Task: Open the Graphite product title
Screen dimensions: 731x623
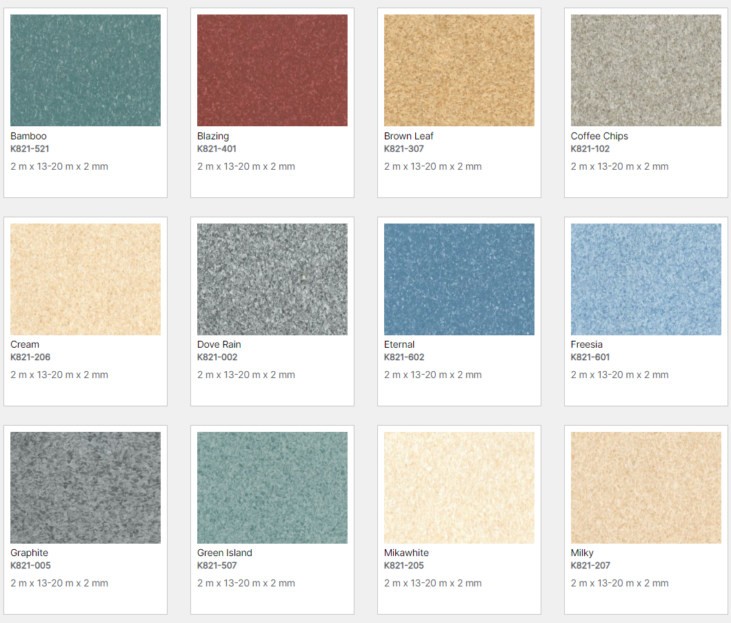Action: pos(29,553)
